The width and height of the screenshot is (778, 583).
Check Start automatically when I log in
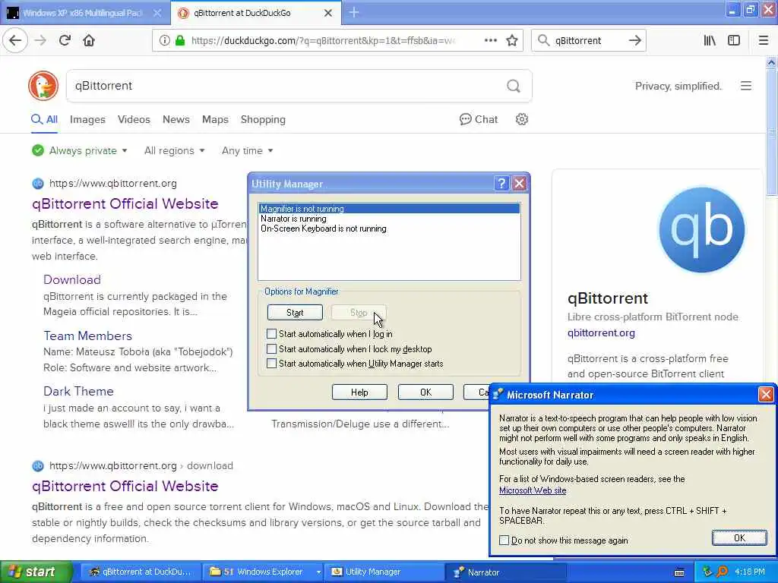271,334
